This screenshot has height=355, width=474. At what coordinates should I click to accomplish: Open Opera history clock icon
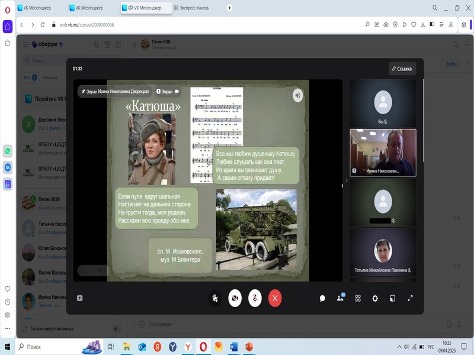pos(8,302)
